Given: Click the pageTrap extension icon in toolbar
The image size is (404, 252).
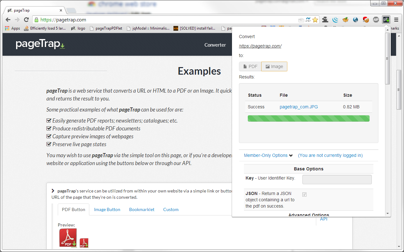Looking at the screenshot, I should click(386, 20).
